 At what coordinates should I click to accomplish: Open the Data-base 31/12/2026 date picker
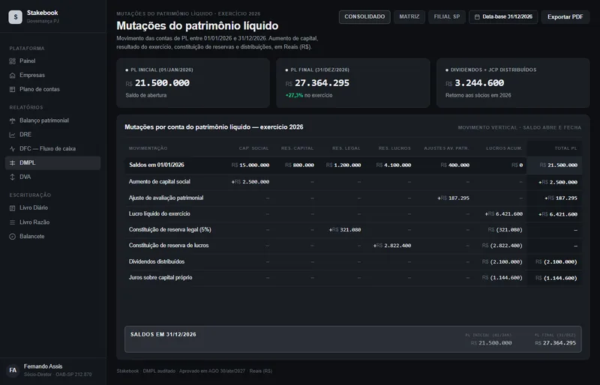[502, 16]
